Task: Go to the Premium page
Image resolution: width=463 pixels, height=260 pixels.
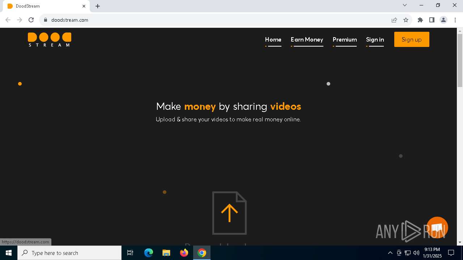Action: pos(345,40)
